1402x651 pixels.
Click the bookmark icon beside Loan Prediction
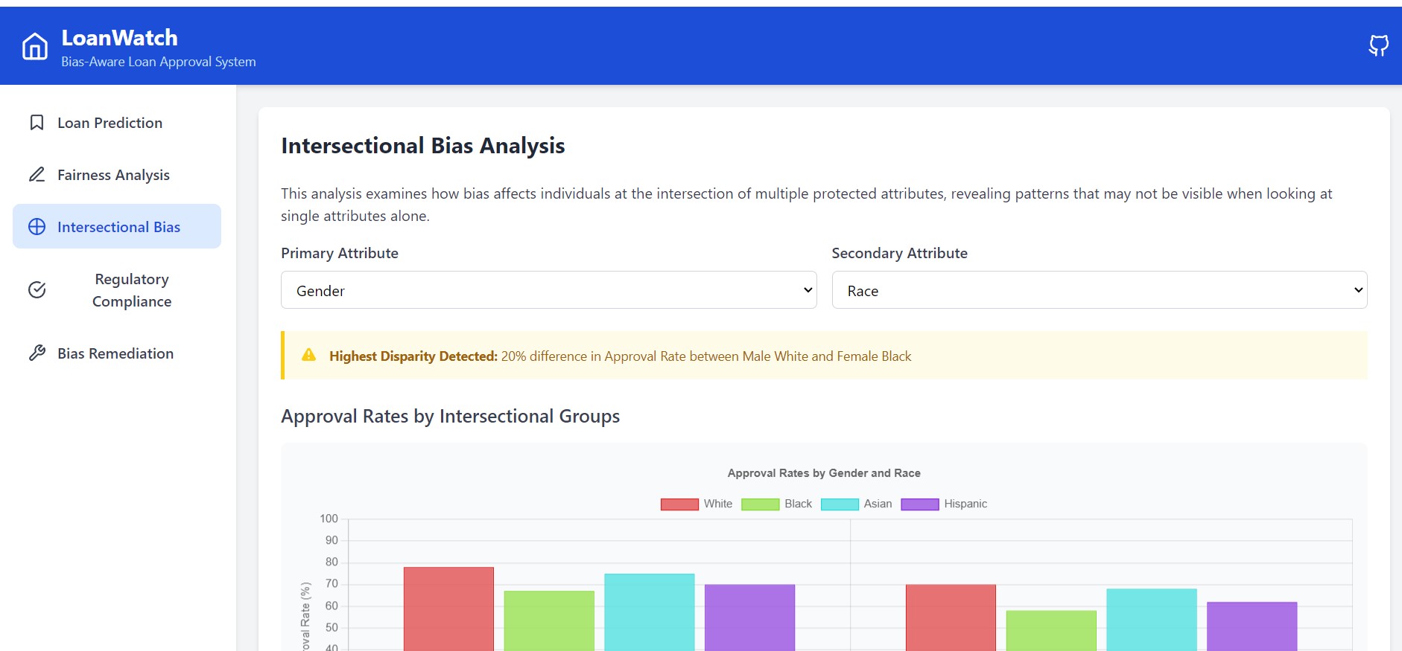click(x=37, y=123)
